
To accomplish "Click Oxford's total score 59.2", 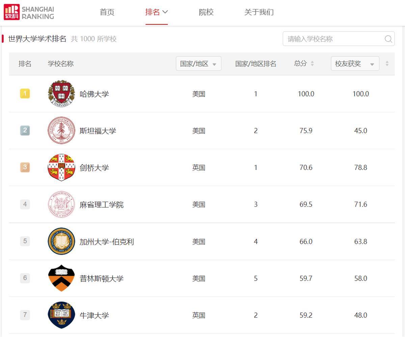I will 306,315.
